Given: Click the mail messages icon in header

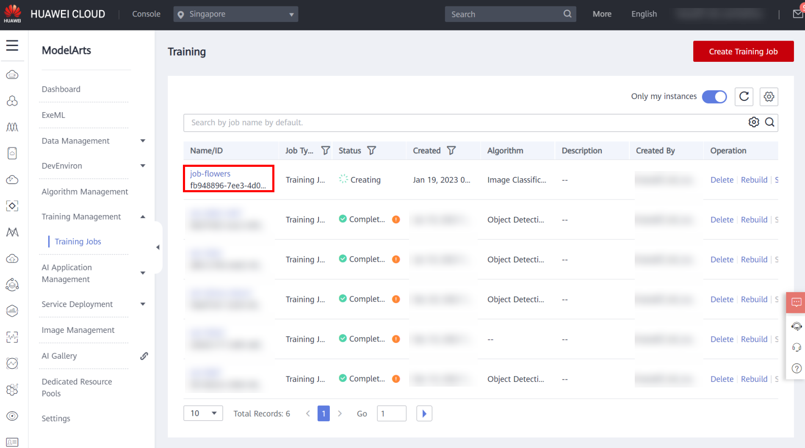Looking at the screenshot, I should (x=797, y=14).
